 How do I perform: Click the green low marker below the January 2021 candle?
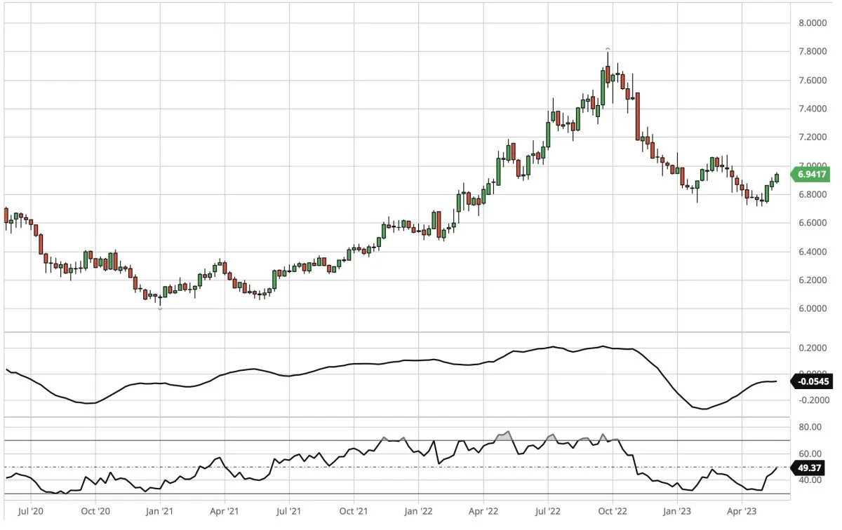coord(160,308)
